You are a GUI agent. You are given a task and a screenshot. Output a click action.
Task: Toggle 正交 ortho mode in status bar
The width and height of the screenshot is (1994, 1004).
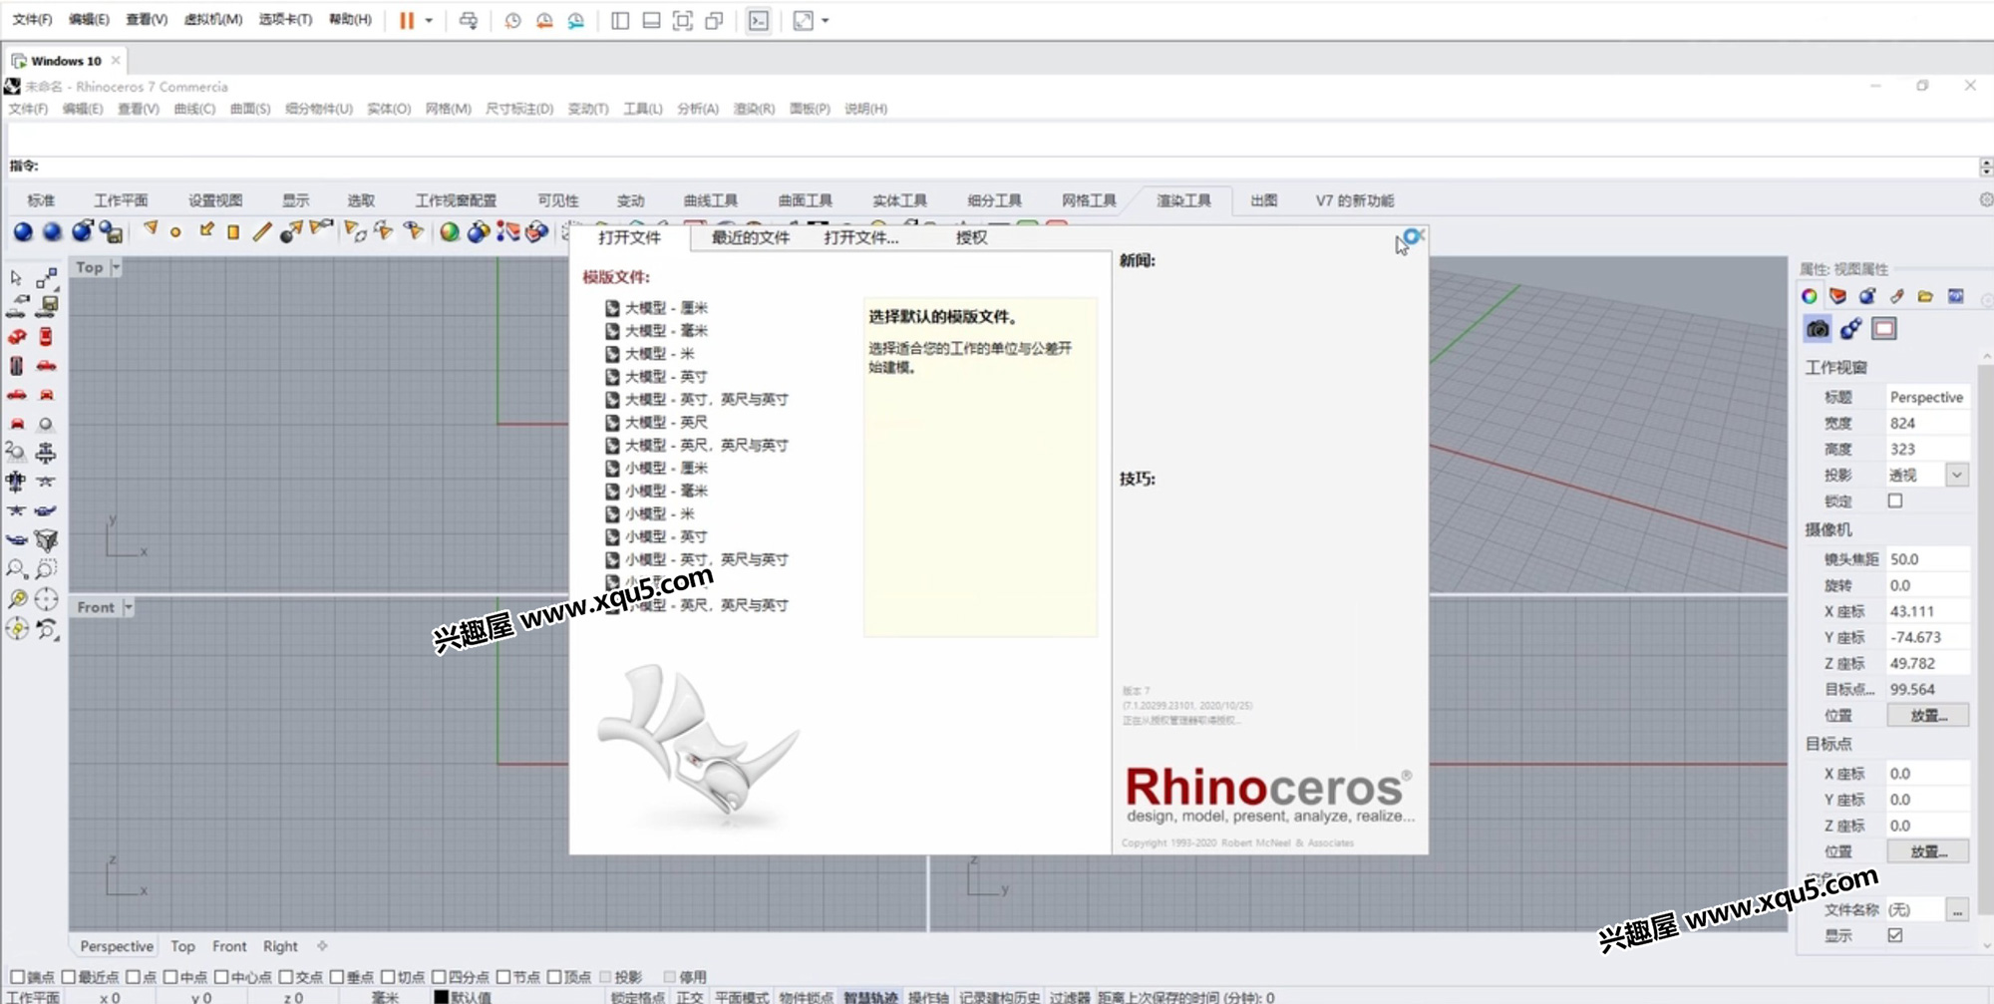690,997
